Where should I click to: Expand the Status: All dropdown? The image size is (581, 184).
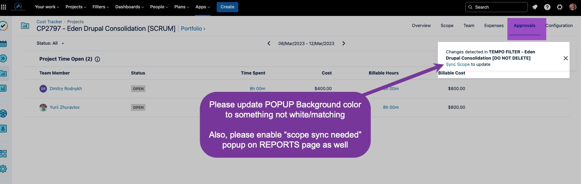(x=50, y=43)
